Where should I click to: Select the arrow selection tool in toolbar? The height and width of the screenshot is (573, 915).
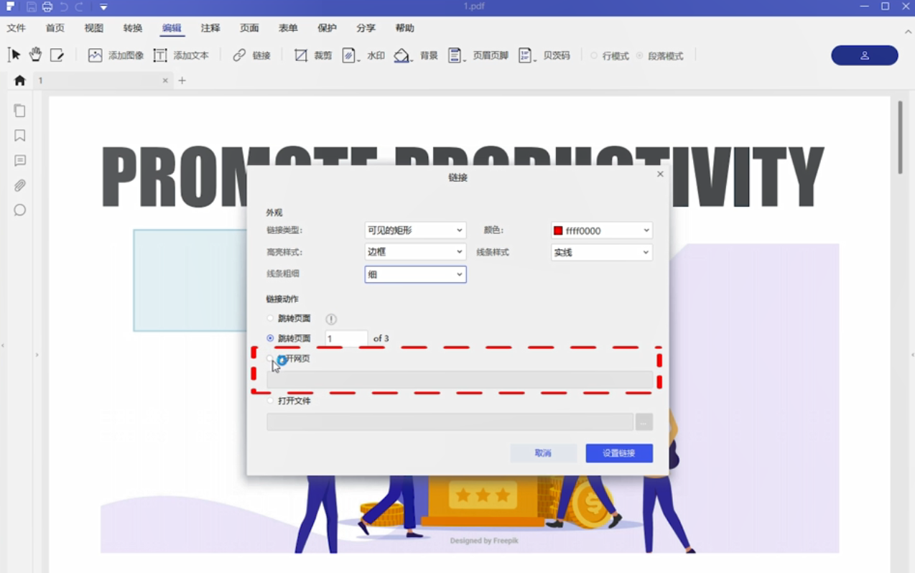point(14,55)
